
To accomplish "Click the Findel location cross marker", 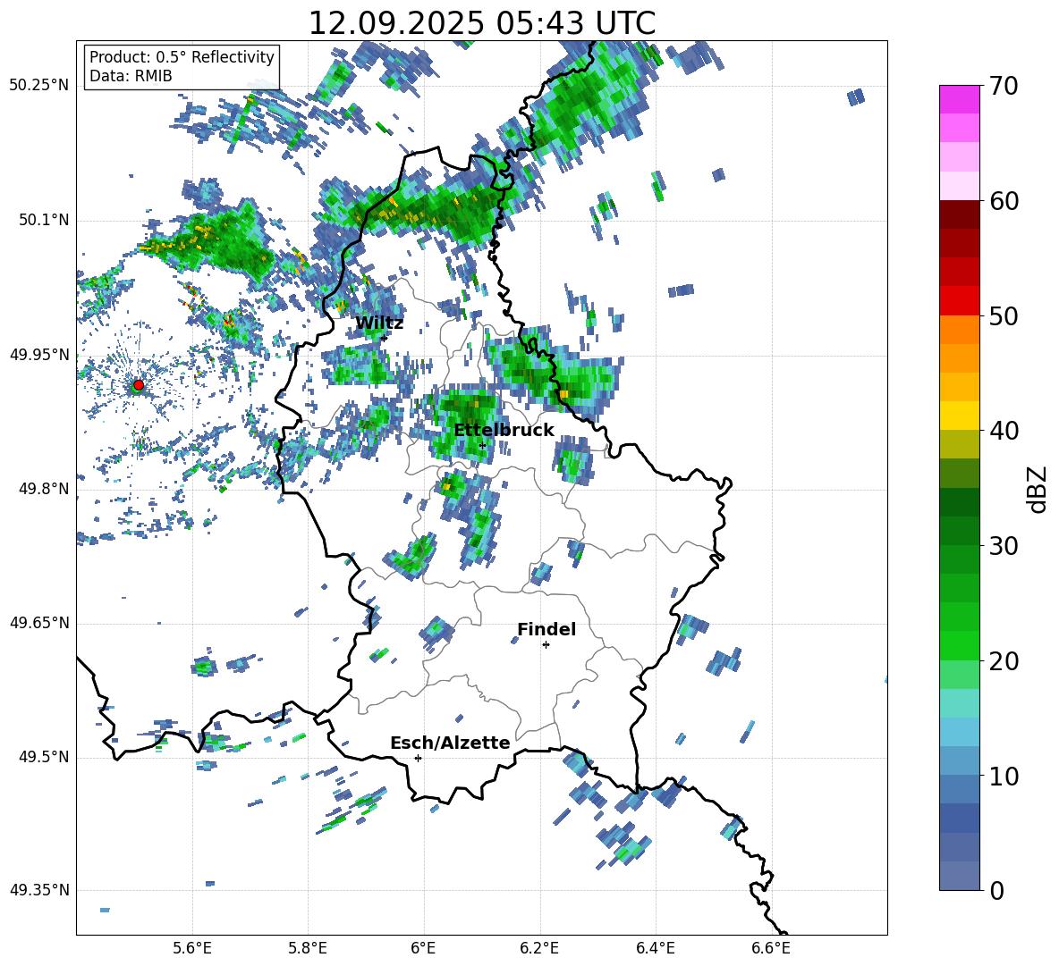I will click(x=546, y=645).
